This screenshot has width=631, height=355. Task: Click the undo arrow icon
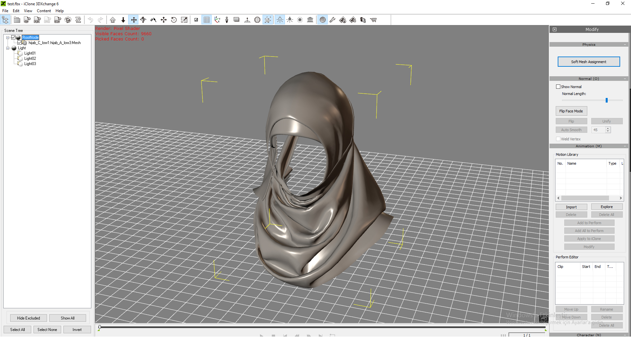(x=90, y=20)
